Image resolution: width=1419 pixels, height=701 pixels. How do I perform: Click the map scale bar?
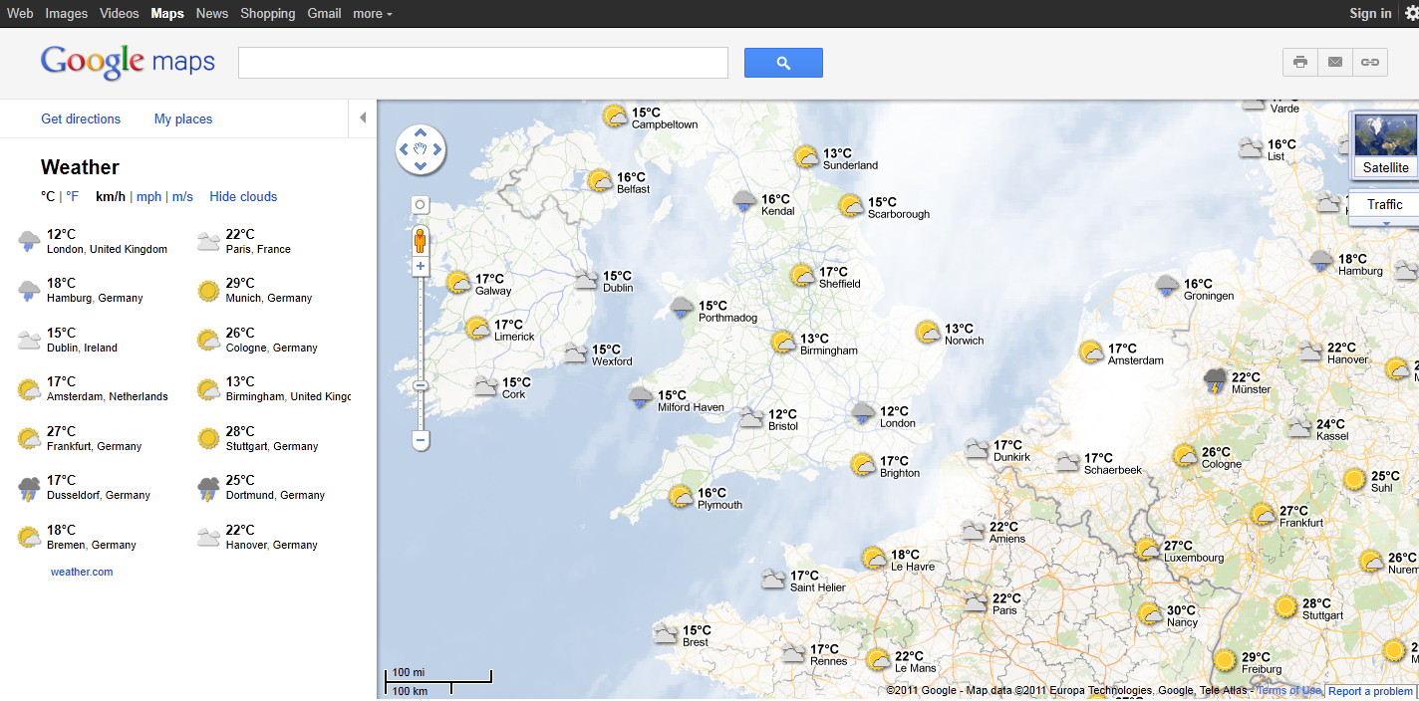click(438, 682)
